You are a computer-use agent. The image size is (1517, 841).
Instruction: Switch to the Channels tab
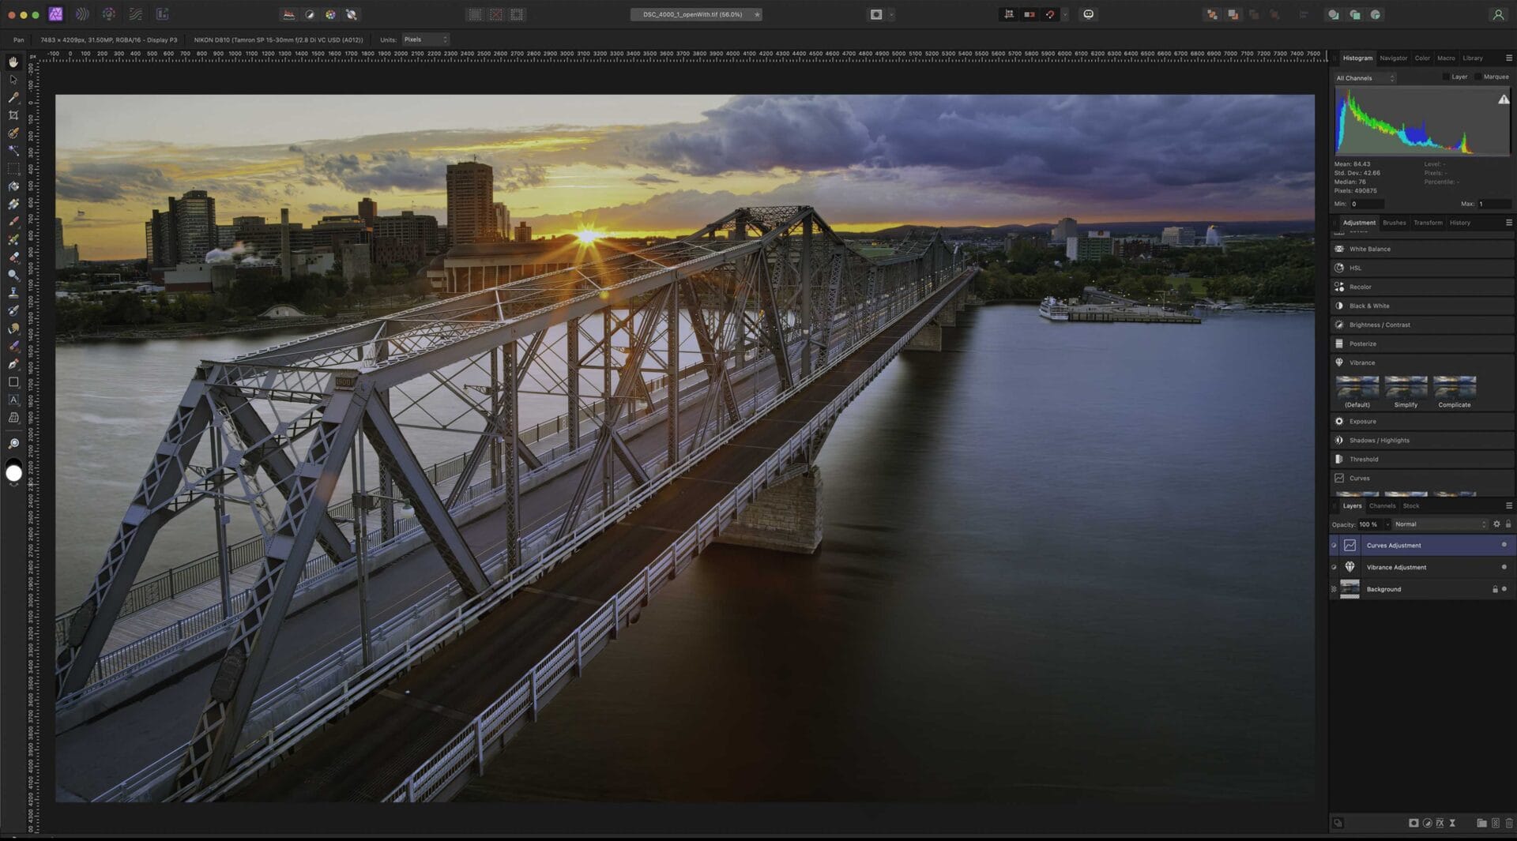tap(1382, 505)
